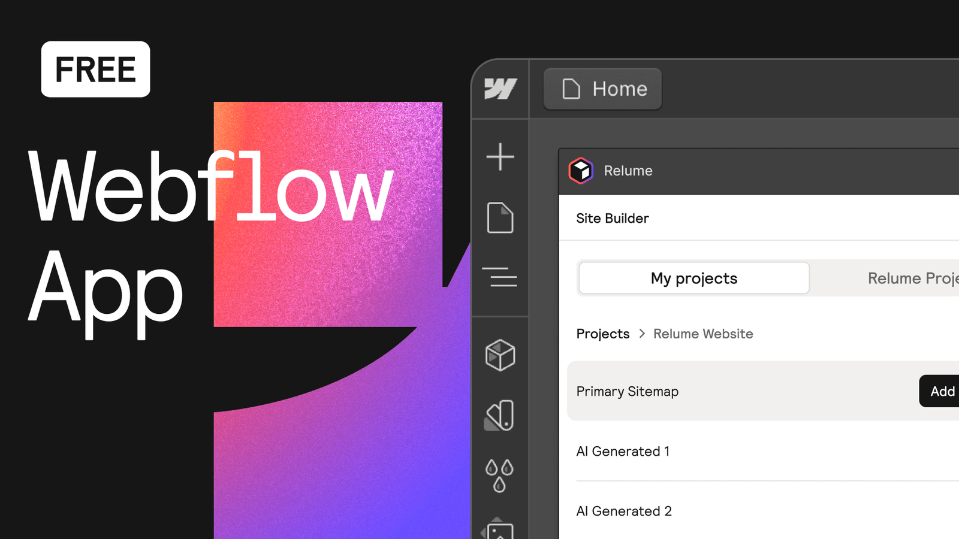Select the AI Generated 2 project

tap(624, 511)
